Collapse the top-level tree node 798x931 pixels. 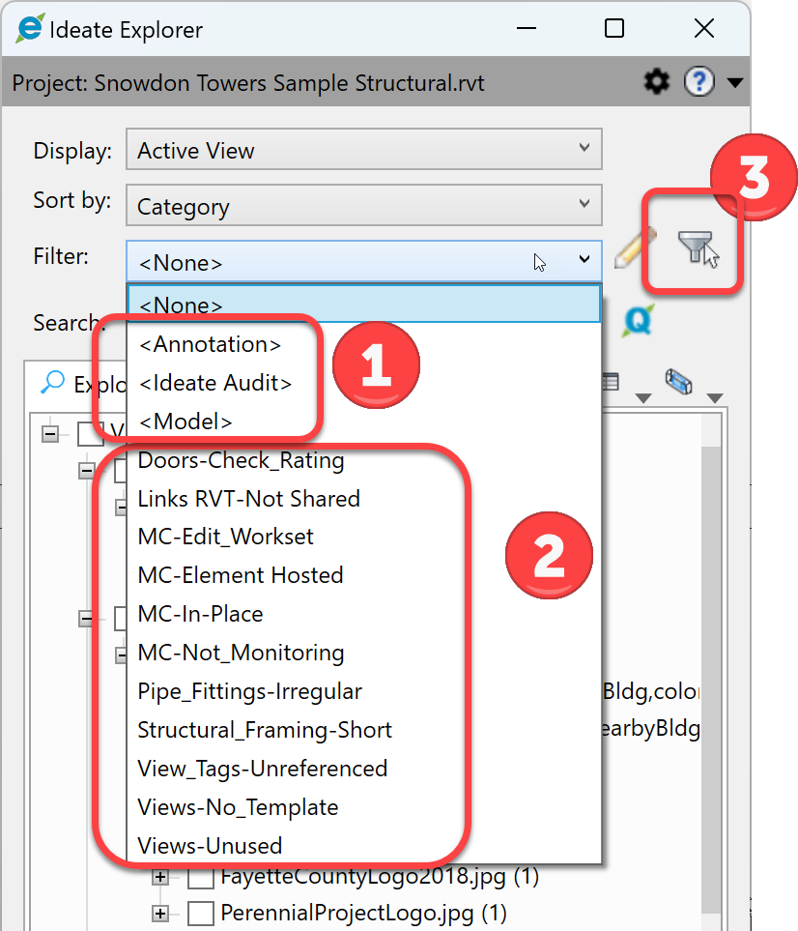tap(50, 433)
